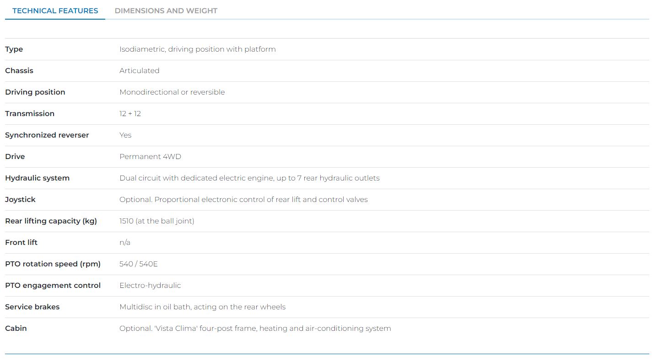Switch to the Dimensions and Weight tab
The height and width of the screenshot is (361, 658).
pyautogui.click(x=166, y=11)
